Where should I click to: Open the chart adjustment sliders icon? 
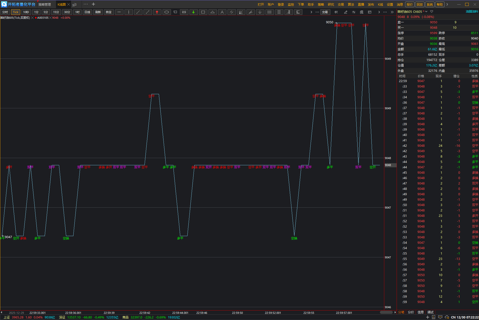(354, 12)
